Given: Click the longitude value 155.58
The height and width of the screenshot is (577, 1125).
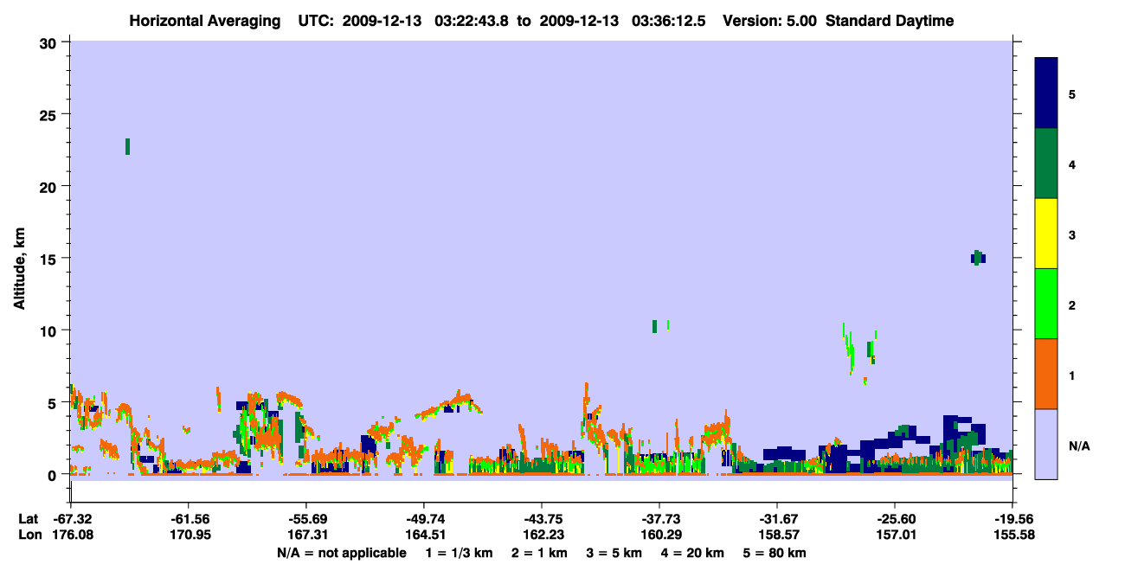Looking at the screenshot, I should click(1012, 535).
